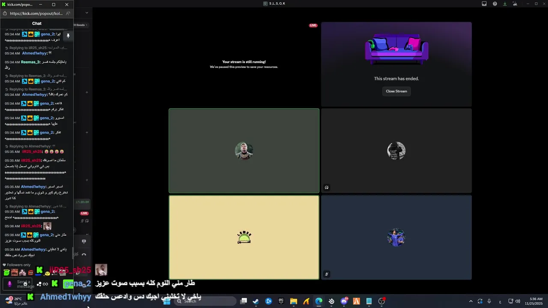Screen dimensions: 548x308
Task: Click the green download update icon
Action: coord(505,4)
